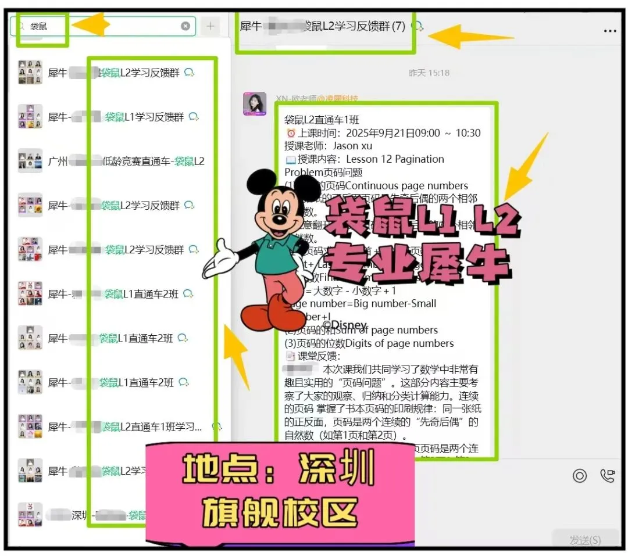
Task: Click the avatar of the 广州 低龄竞赛直通车 group
Action: [x=30, y=161]
